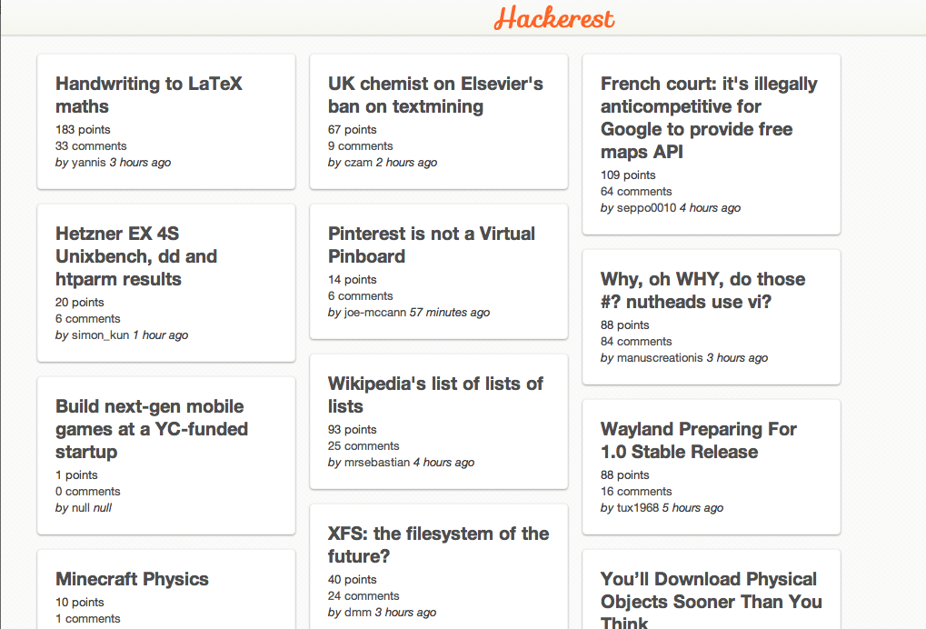Open Wikipedia's list of lists story
The image size is (926, 629).
pos(435,394)
